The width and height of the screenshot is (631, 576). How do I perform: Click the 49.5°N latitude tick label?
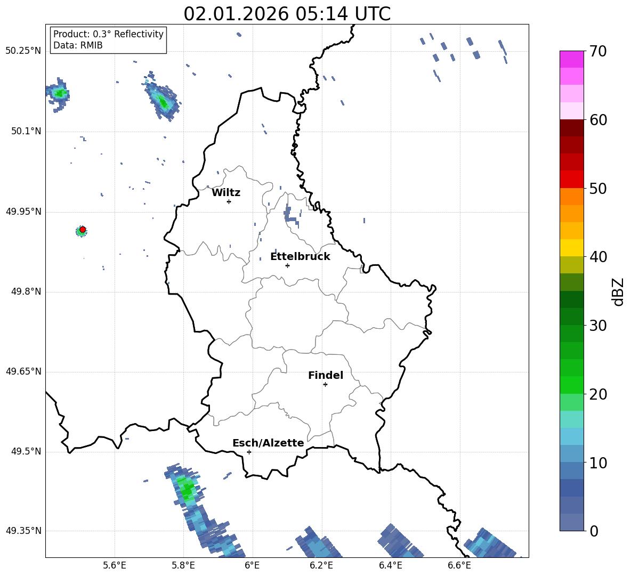pyautogui.click(x=26, y=451)
